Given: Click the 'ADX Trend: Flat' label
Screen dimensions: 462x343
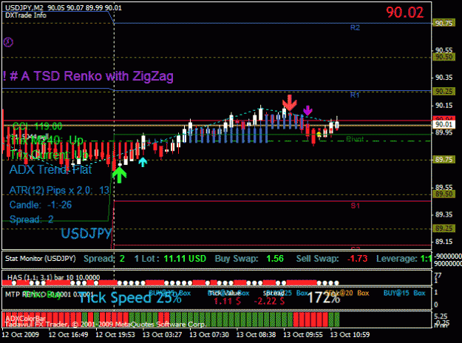Looking at the screenshot, I should point(50,170).
